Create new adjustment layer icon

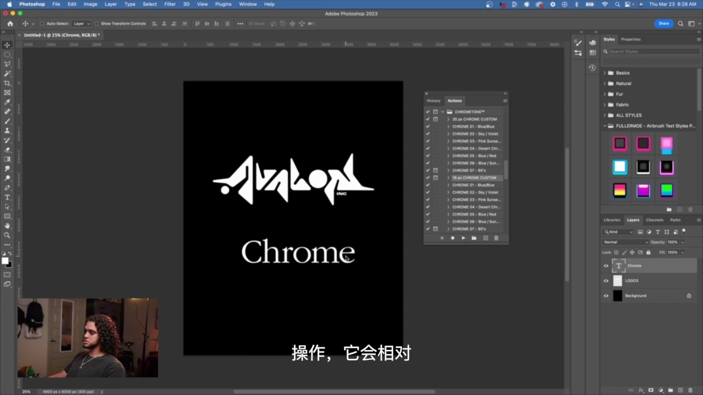[x=660, y=390]
